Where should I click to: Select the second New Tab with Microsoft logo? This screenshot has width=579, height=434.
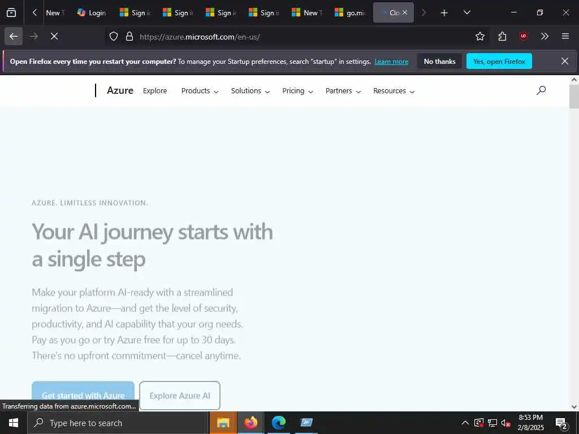pos(307,12)
